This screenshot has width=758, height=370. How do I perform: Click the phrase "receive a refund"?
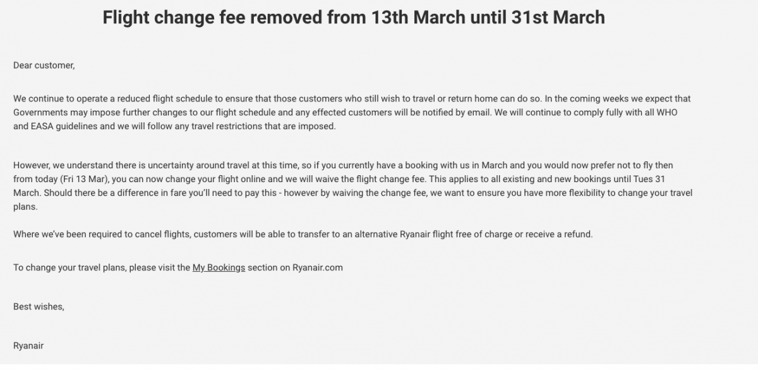click(558, 234)
